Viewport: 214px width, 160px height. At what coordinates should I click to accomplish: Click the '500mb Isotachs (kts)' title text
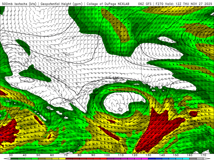click(19, 4)
